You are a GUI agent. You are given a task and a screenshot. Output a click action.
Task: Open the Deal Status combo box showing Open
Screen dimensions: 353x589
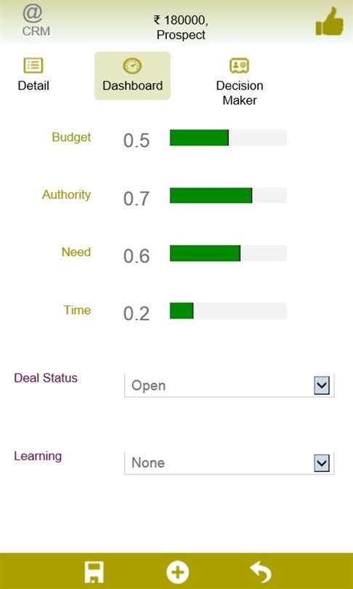[x=230, y=386]
